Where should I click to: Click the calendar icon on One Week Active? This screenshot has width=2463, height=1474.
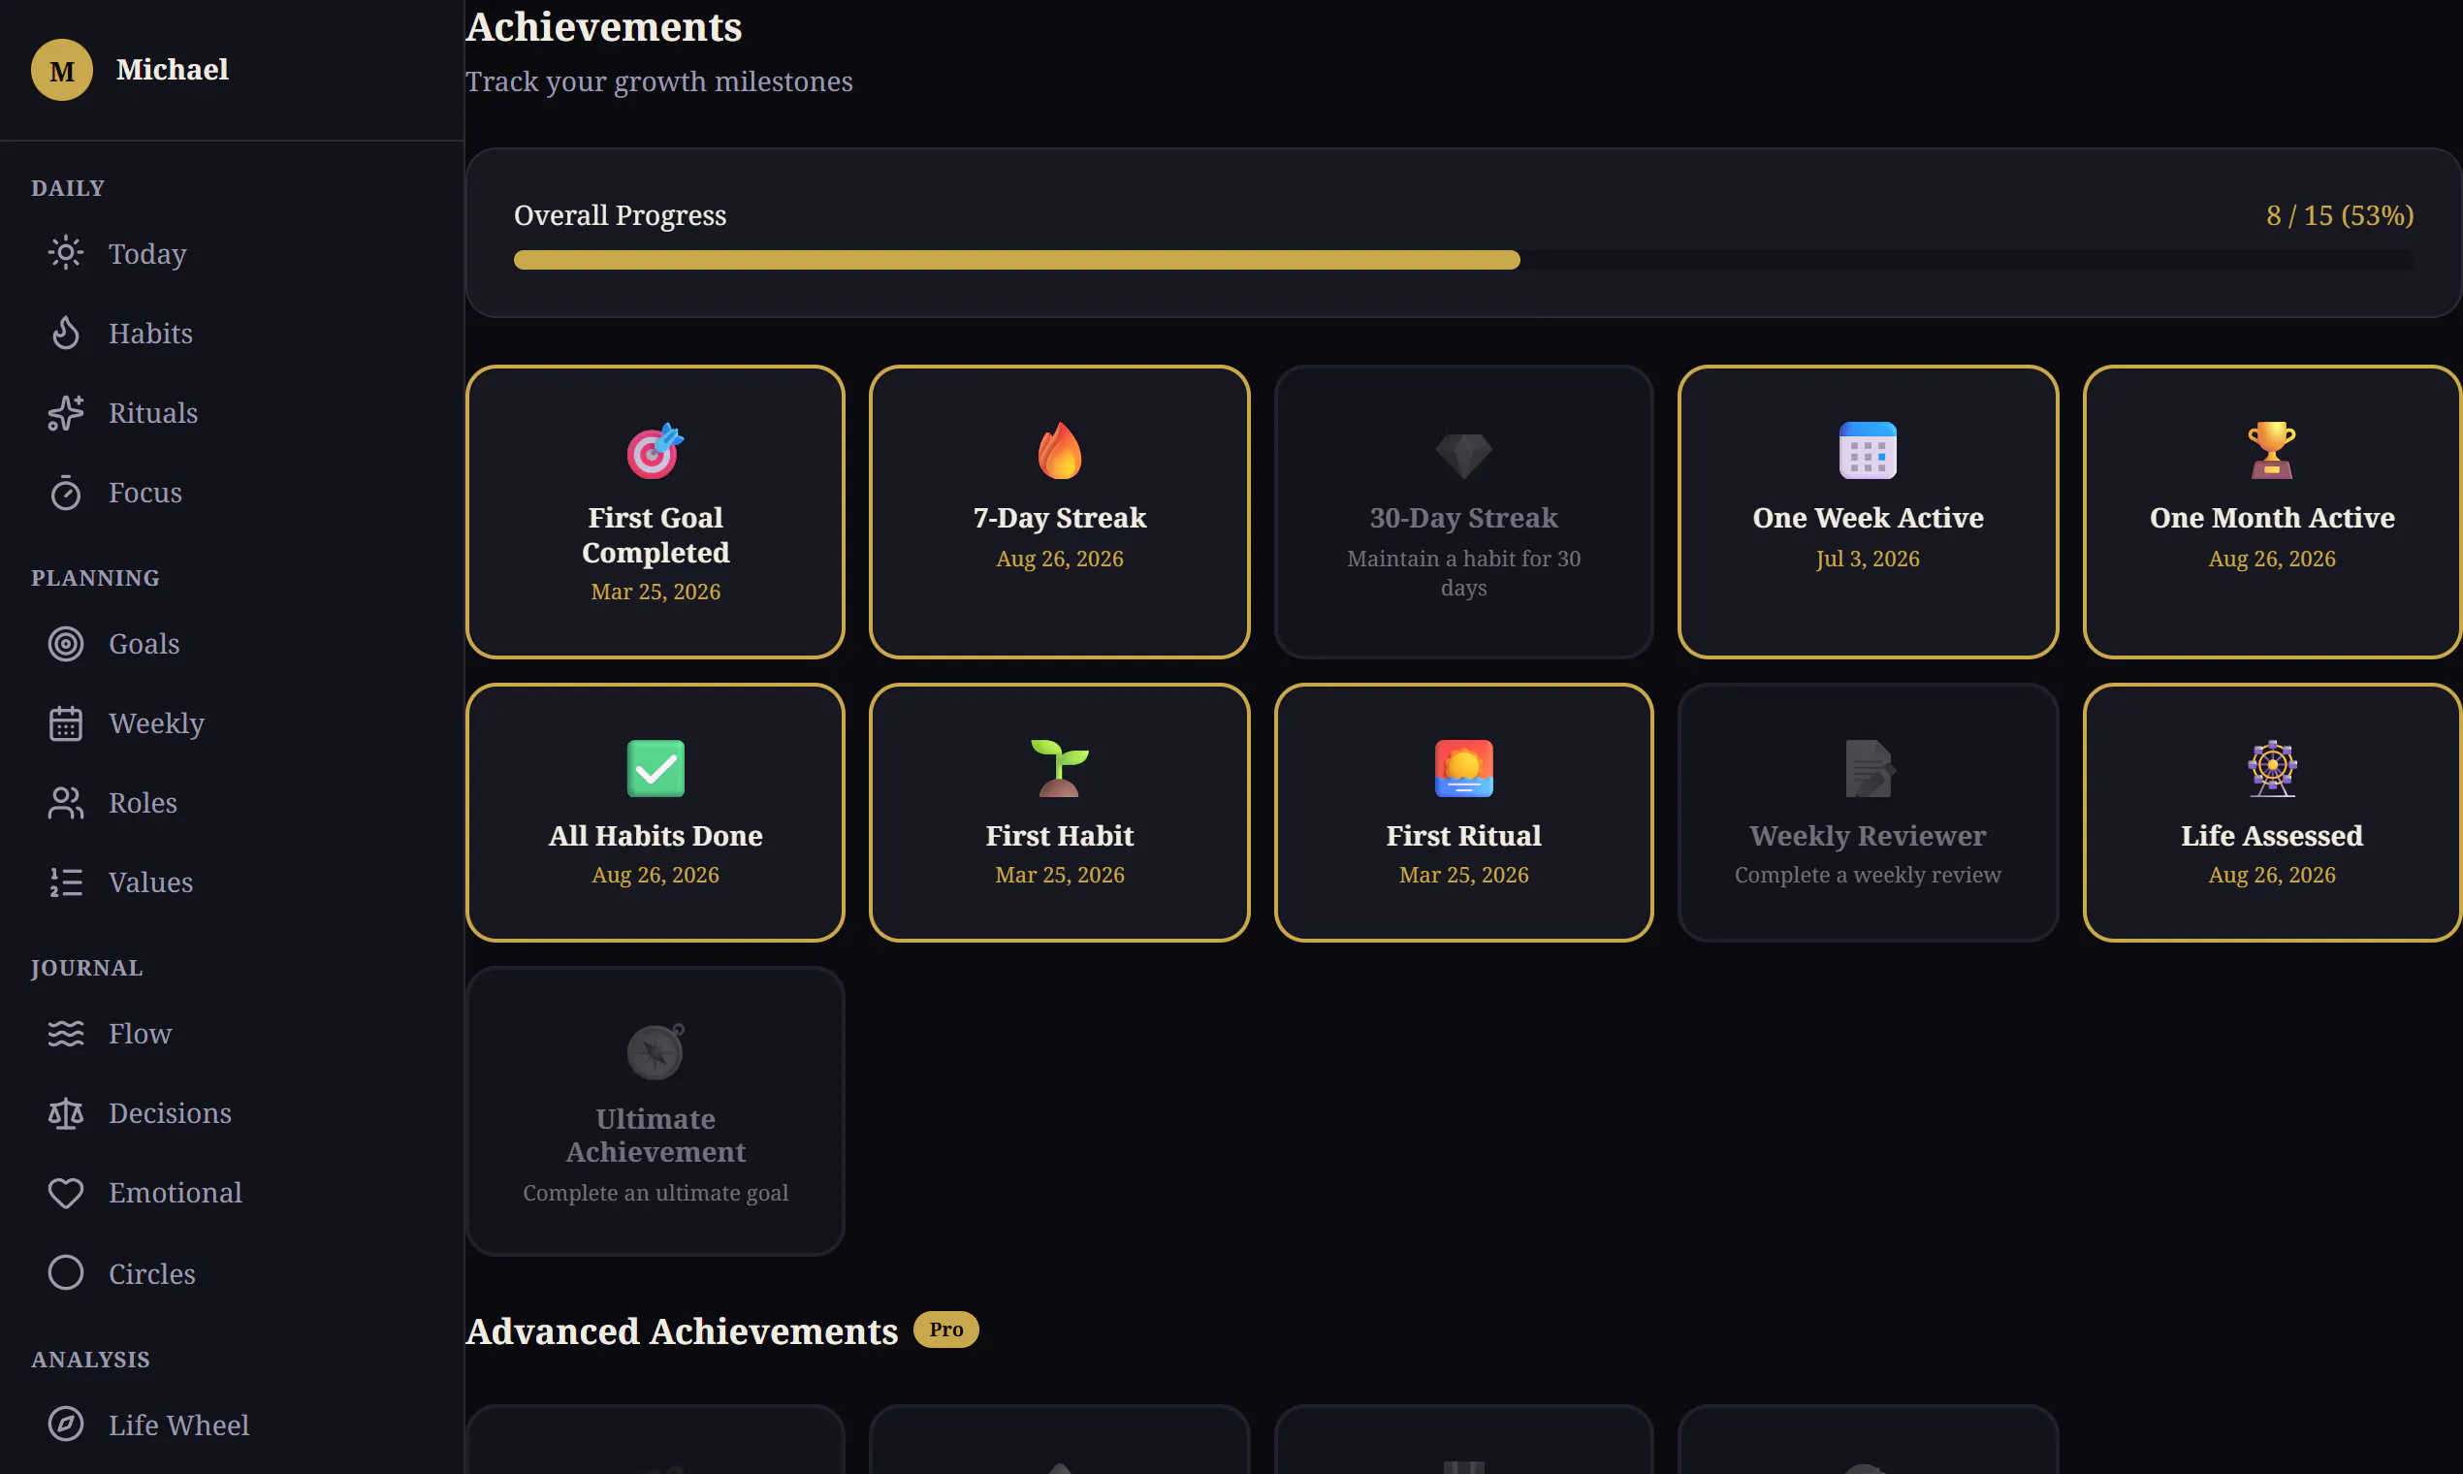pos(1867,451)
